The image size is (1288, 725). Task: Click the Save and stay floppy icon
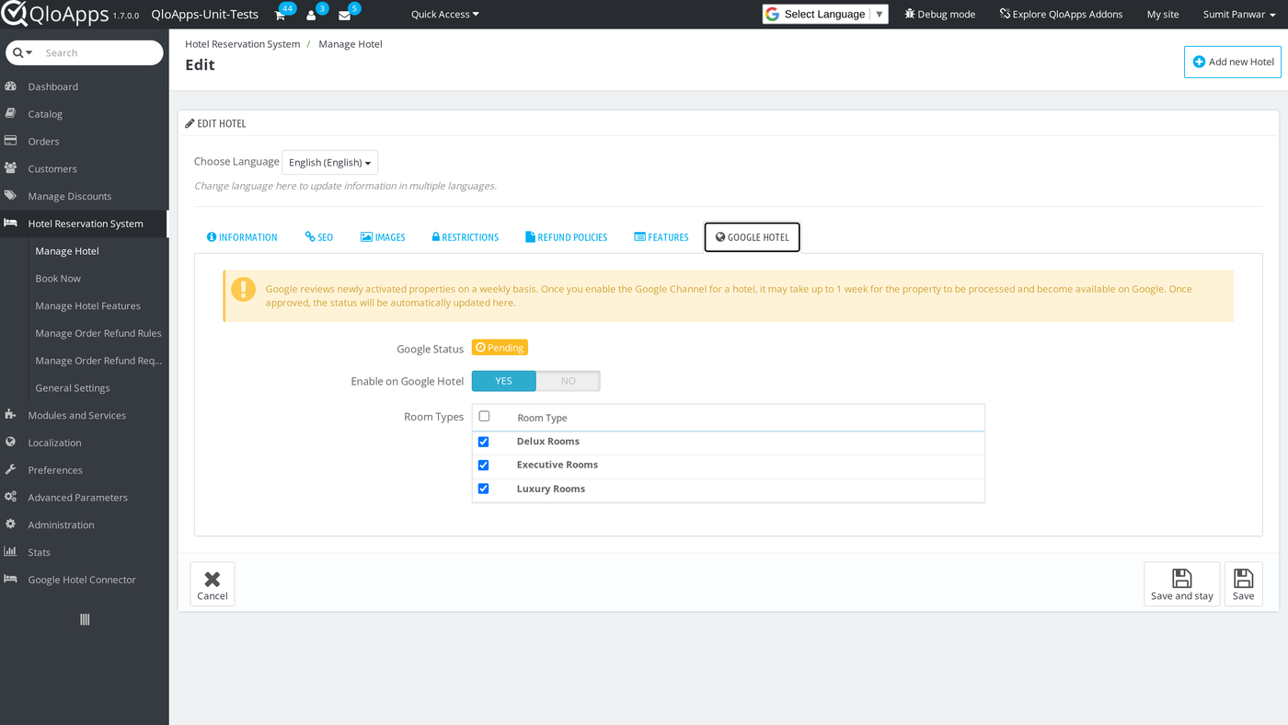(1182, 578)
